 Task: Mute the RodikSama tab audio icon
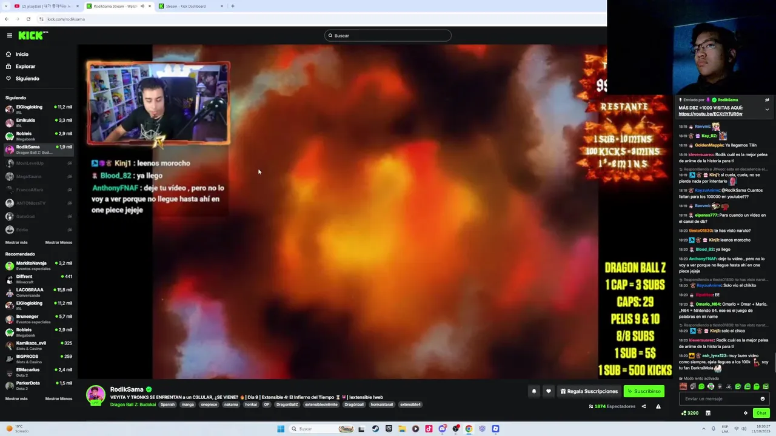pyautogui.click(x=142, y=6)
